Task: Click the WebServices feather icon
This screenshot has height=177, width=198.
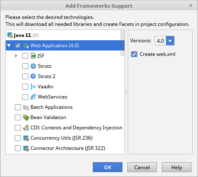Action: click(x=33, y=97)
